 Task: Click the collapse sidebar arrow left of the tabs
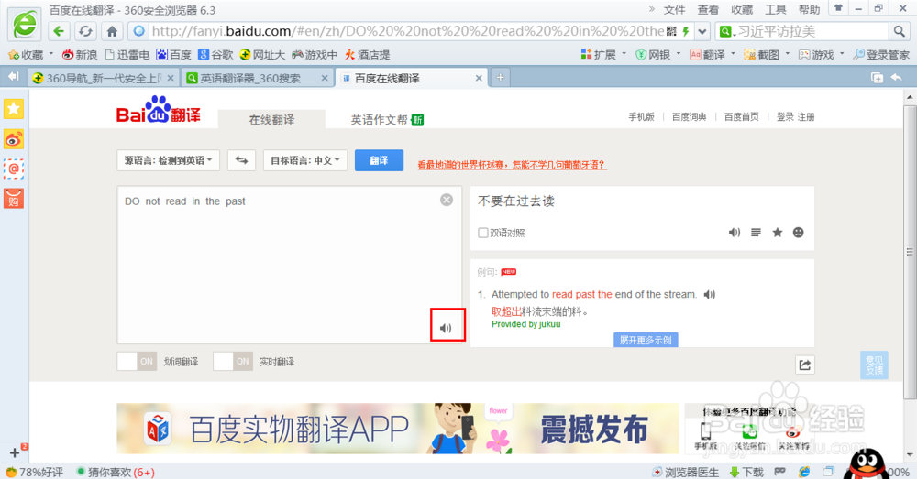click(14, 77)
